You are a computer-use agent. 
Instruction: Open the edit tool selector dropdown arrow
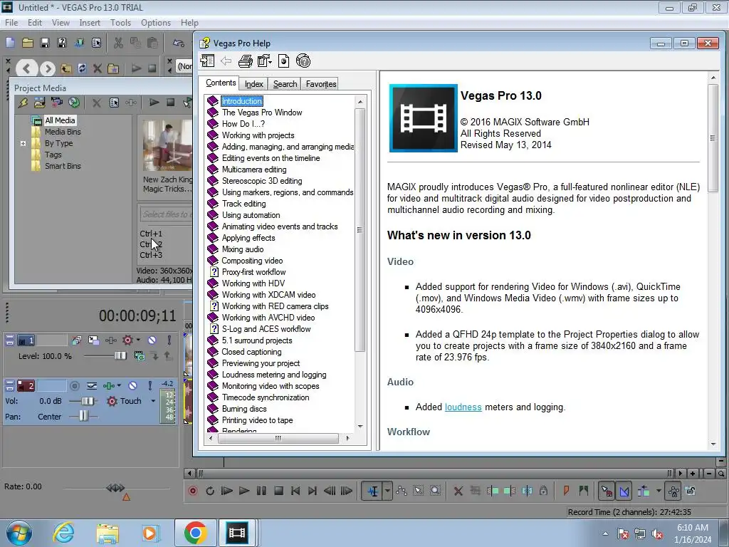click(x=387, y=491)
